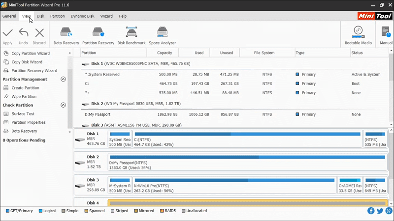The height and width of the screenshot is (221, 394).
Task: Open the Facebook share icon
Action: 371,211
